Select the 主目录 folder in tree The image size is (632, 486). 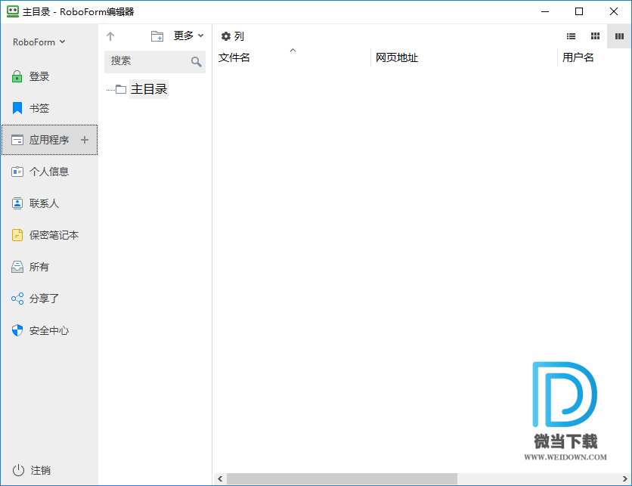coord(149,89)
